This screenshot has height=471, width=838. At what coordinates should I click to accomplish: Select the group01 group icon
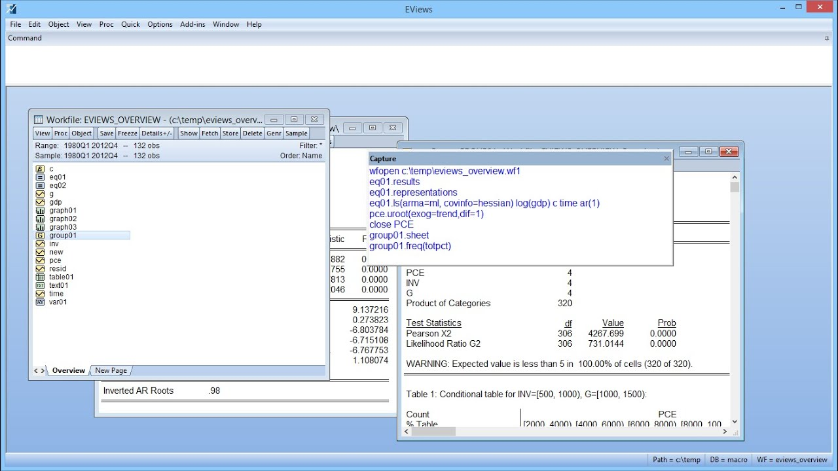tap(40, 235)
